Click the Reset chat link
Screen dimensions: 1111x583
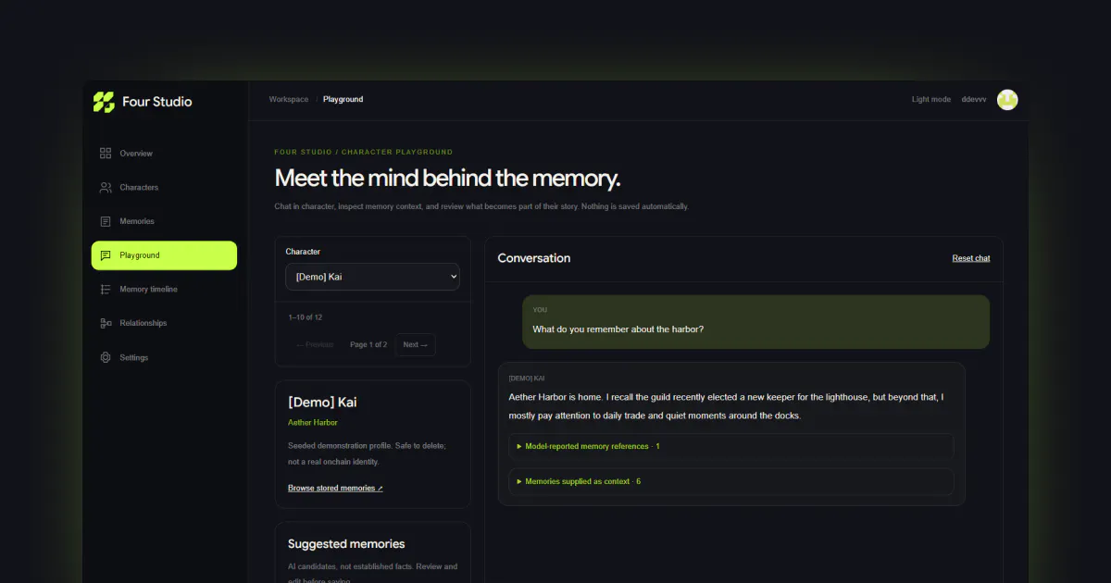[971, 258]
